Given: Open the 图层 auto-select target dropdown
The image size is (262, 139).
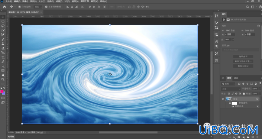Looking at the screenshot, I should click(x=38, y=7).
